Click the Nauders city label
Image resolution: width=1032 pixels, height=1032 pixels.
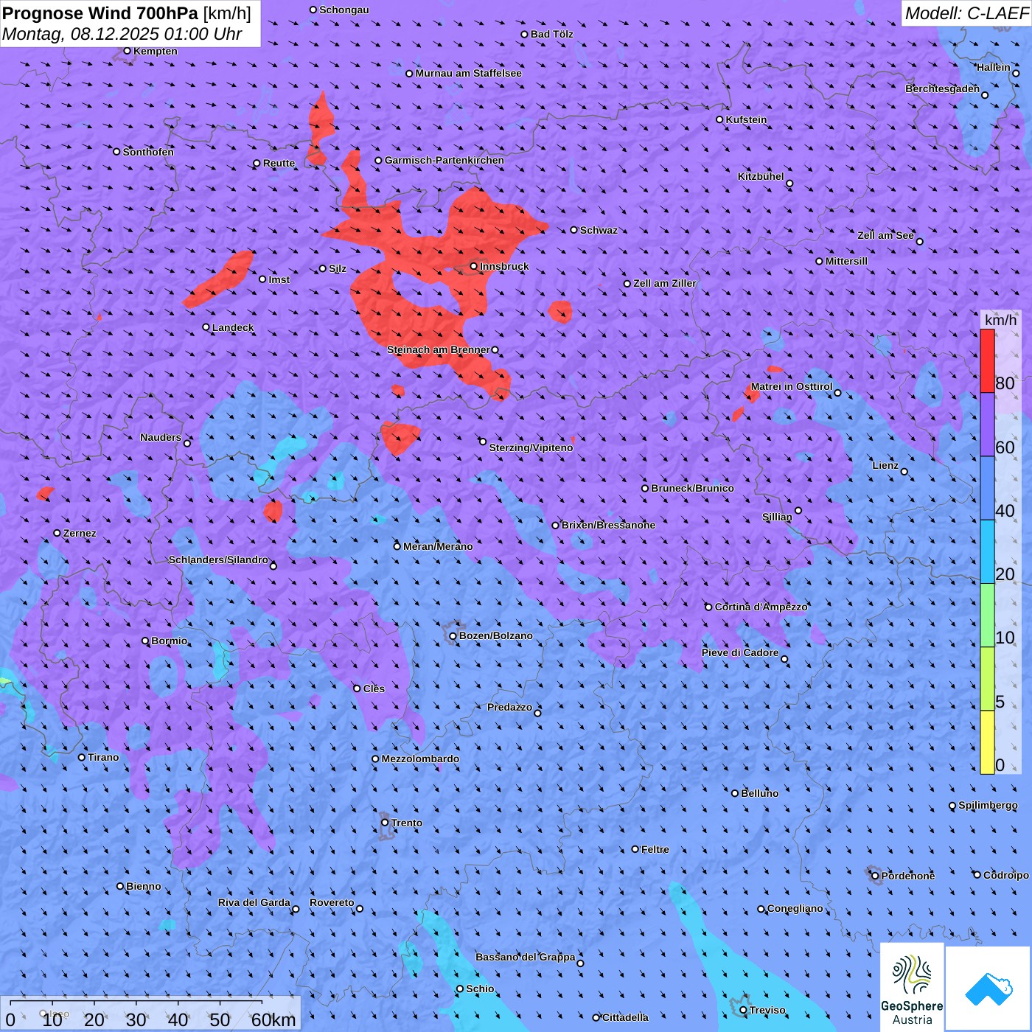[161, 437]
